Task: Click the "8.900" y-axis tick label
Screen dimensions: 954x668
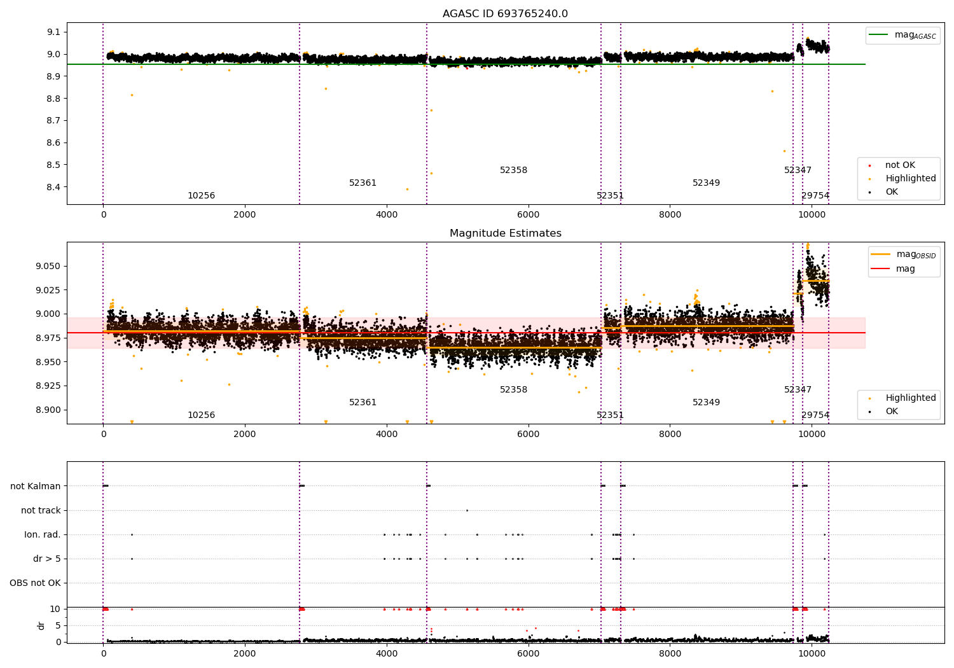Action: 48,410
